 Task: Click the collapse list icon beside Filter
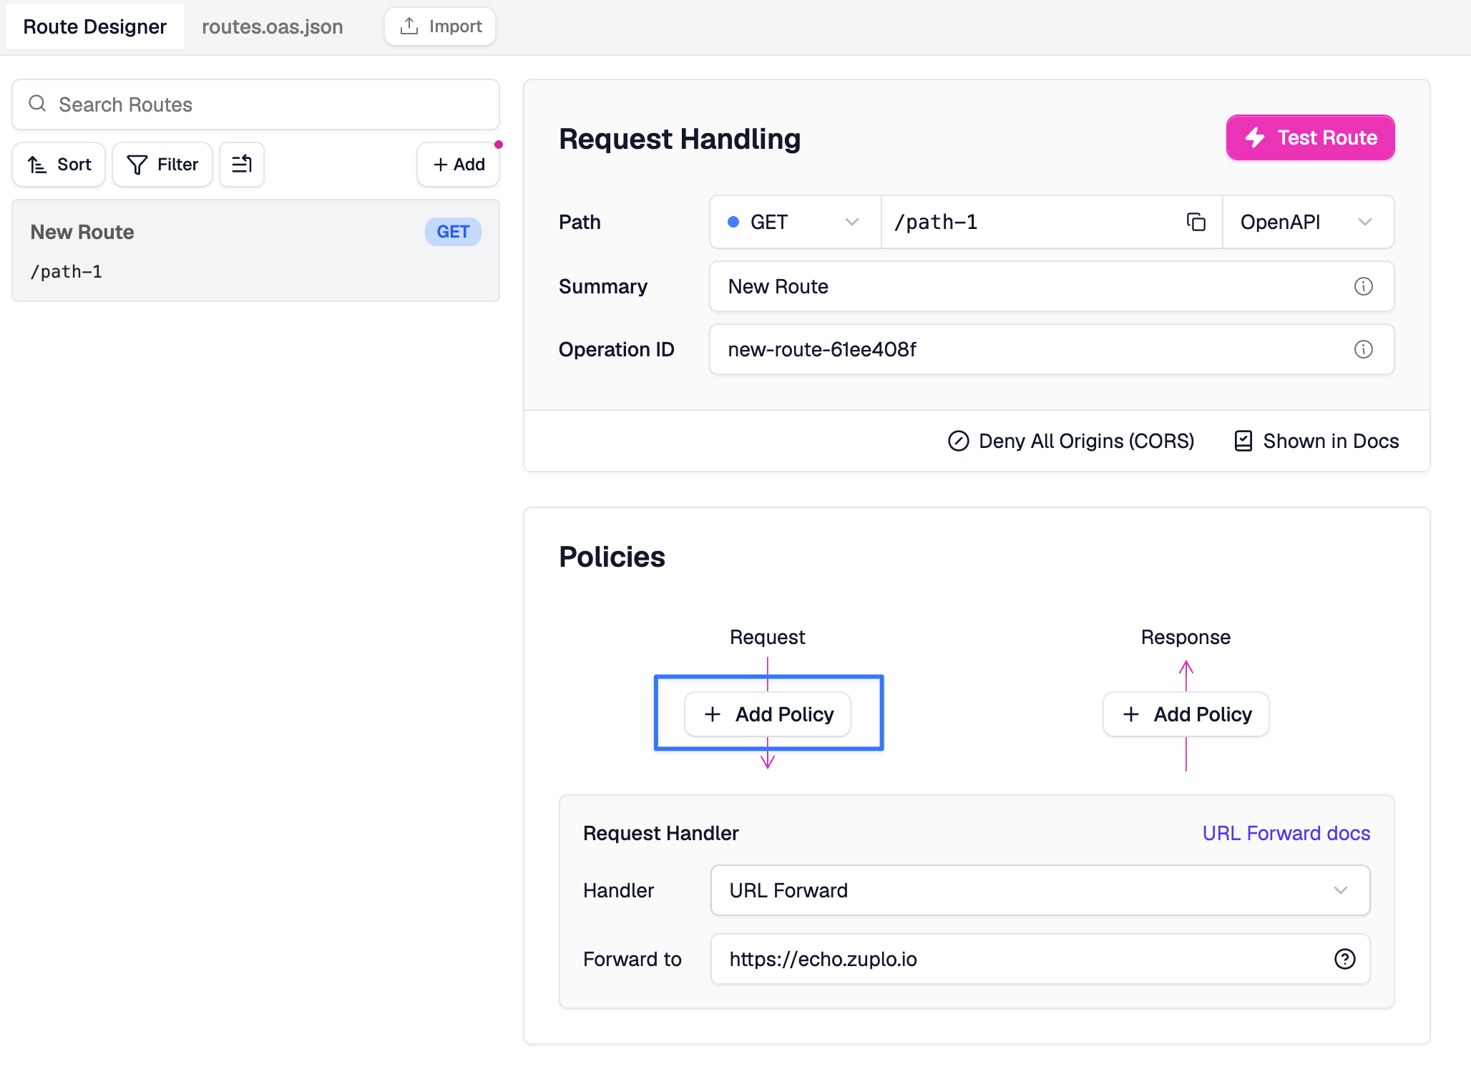[x=242, y=165]
